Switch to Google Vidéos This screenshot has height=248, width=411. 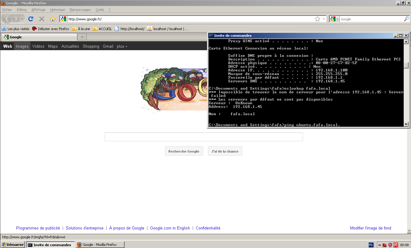click(38, 46)
